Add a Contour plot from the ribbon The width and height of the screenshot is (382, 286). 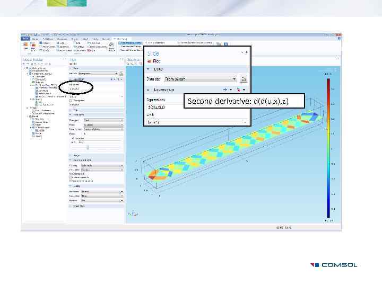click(79, 47)
